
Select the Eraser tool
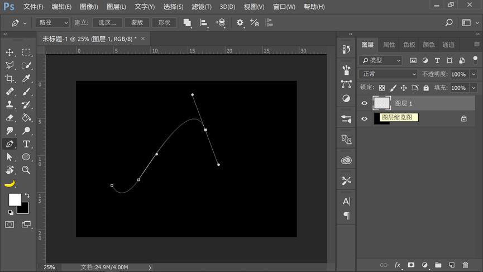(x=9, y=118)
